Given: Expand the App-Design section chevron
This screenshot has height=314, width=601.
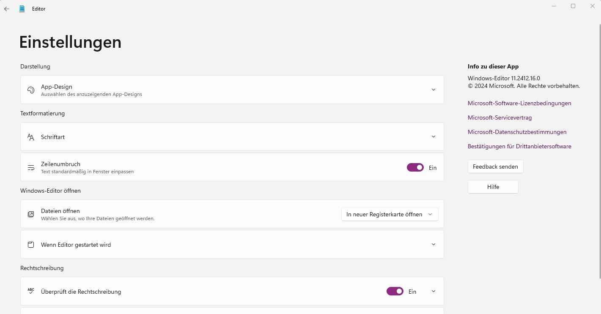Looking at the screenshot, I should coord(433,90).
